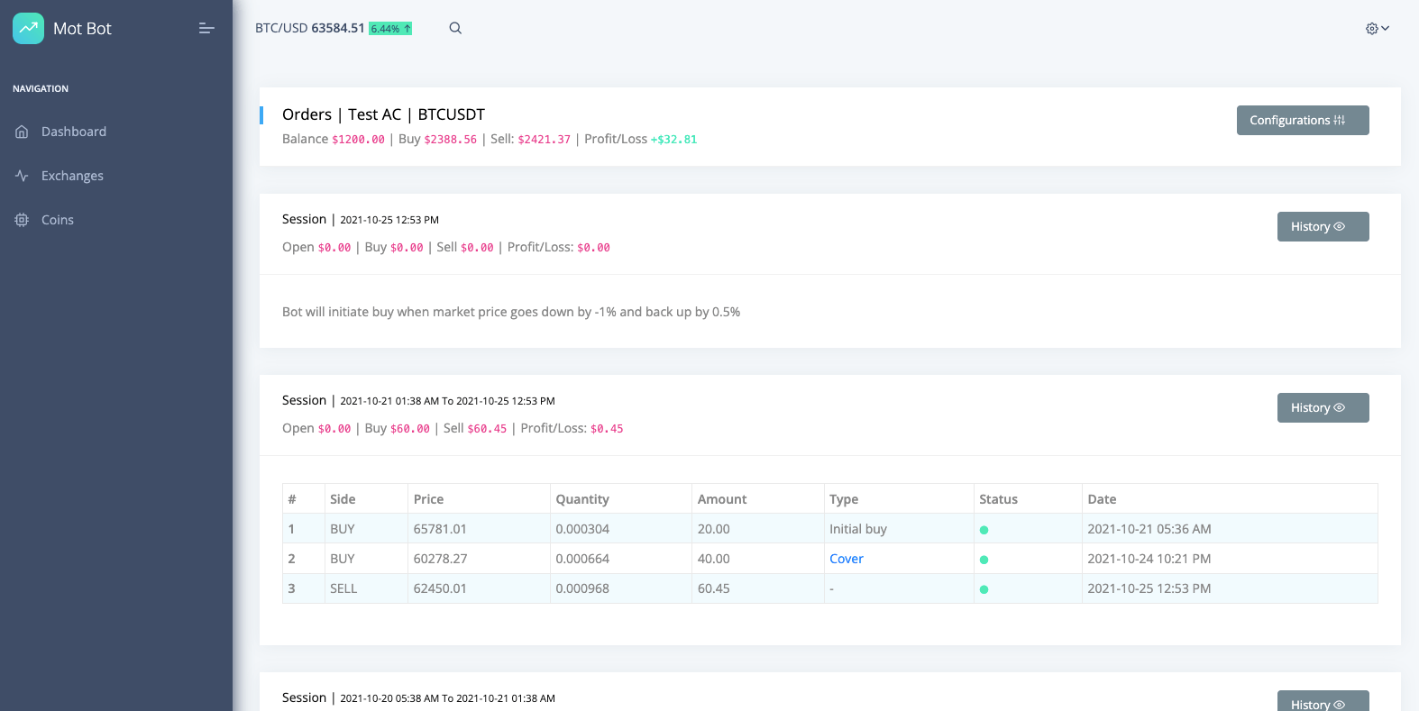
Task: Click the Exchanges activity icon
Action: 22,176
